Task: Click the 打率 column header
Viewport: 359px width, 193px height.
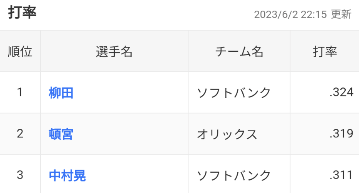Action: point(325,51)
